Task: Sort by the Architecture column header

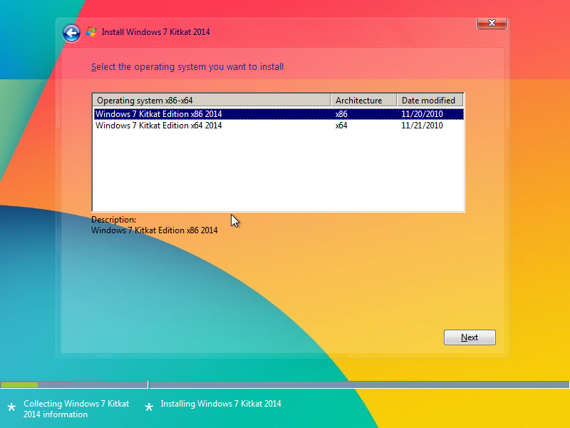Action: pyautogui.click(x=363, y=100)
